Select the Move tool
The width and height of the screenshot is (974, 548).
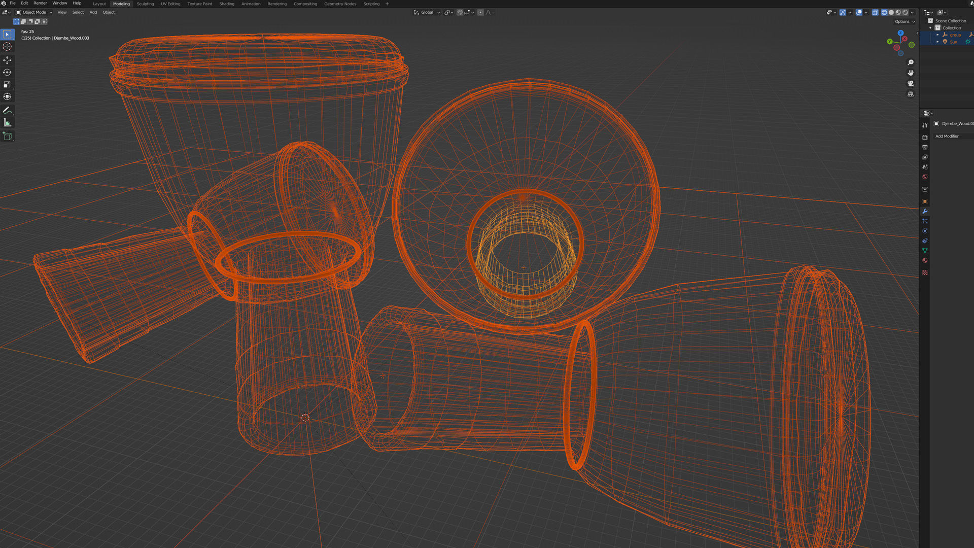tap(7, 60)
